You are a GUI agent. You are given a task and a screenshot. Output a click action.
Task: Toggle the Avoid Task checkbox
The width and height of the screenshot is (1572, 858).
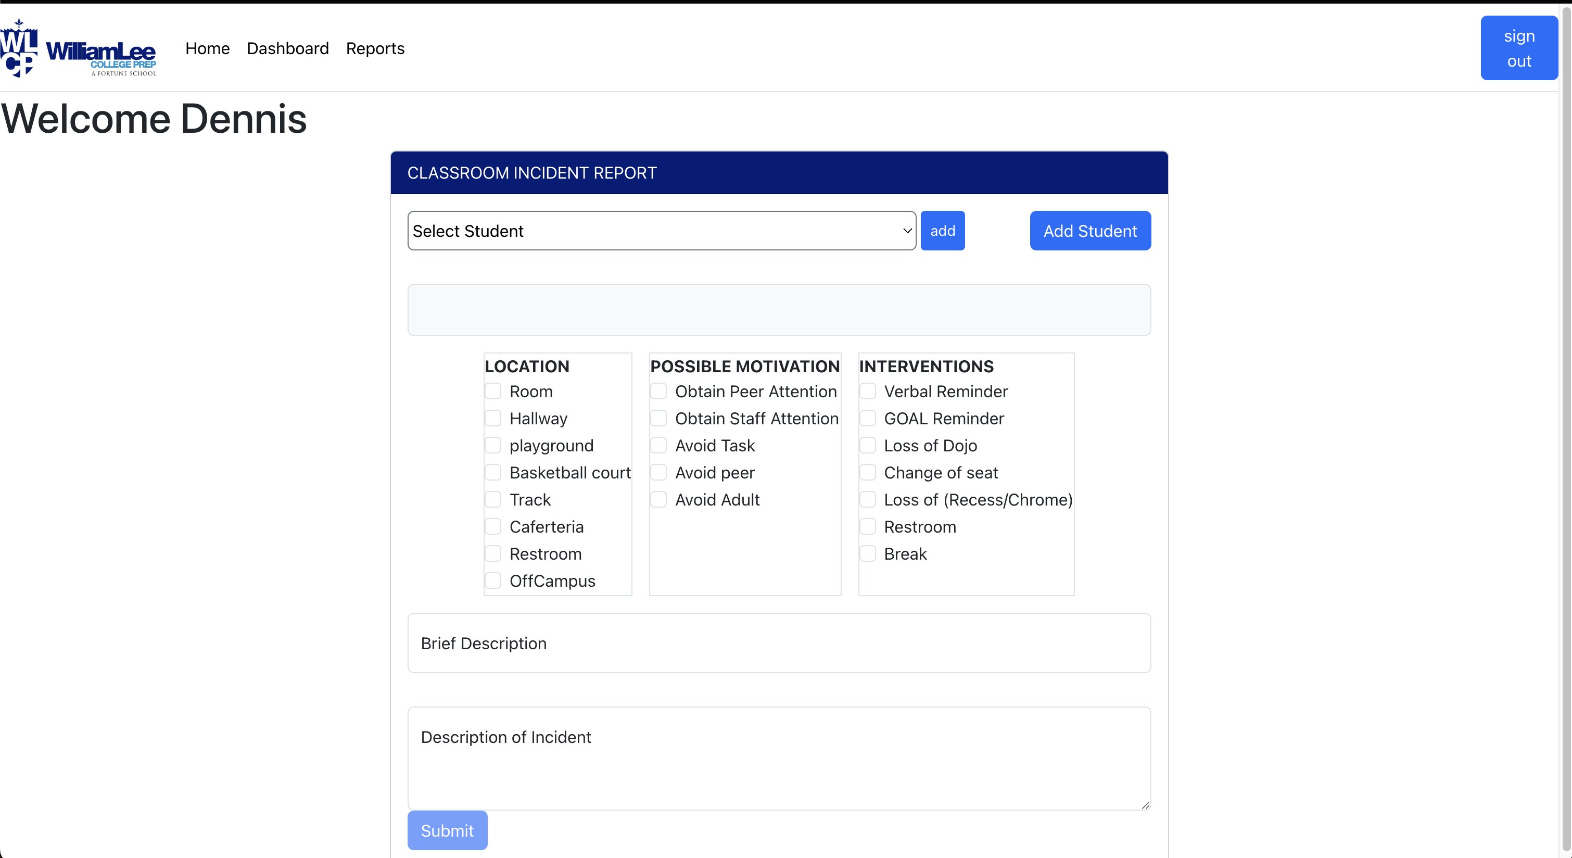click(x=658, y=446)
